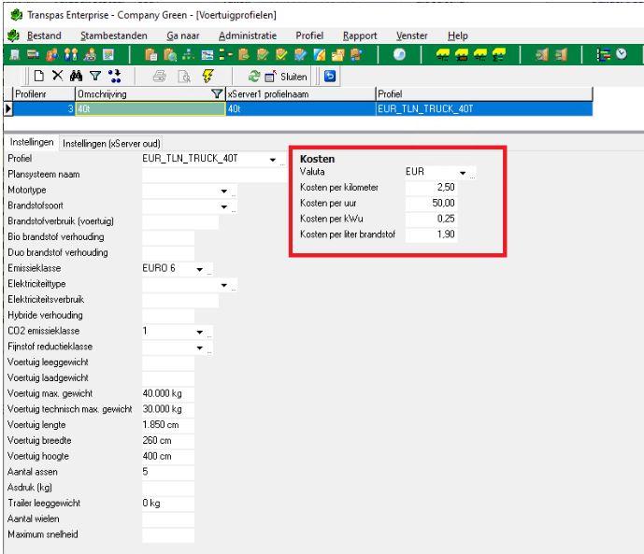Click the Voertuig lengte input field
Screen dimensions: 644x554
pyautogui.click(x=167, y=425)
